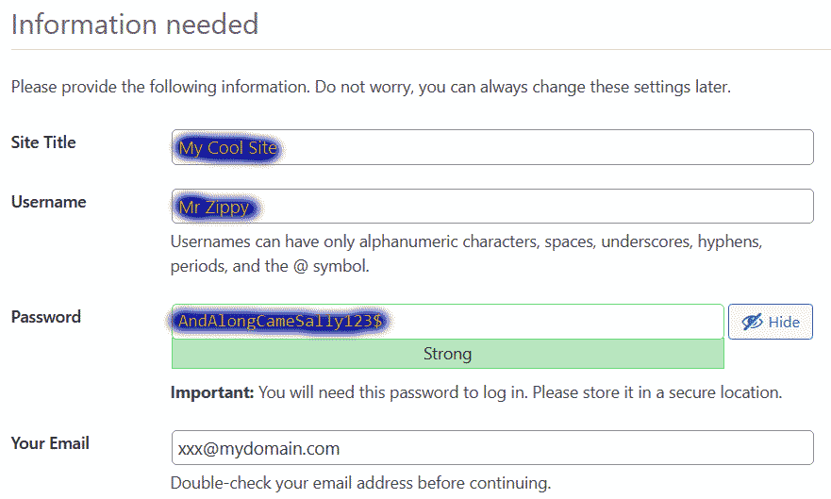Click the Your Email input field
The image size is (831, 499).
(492, 448)
